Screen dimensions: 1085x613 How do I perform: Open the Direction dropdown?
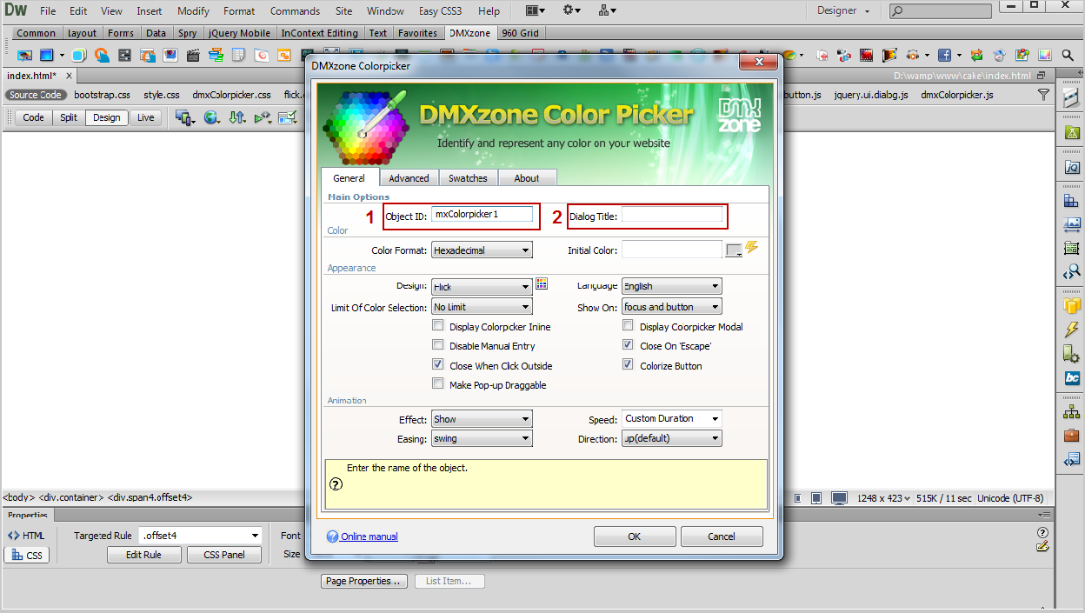coord(671,439)
